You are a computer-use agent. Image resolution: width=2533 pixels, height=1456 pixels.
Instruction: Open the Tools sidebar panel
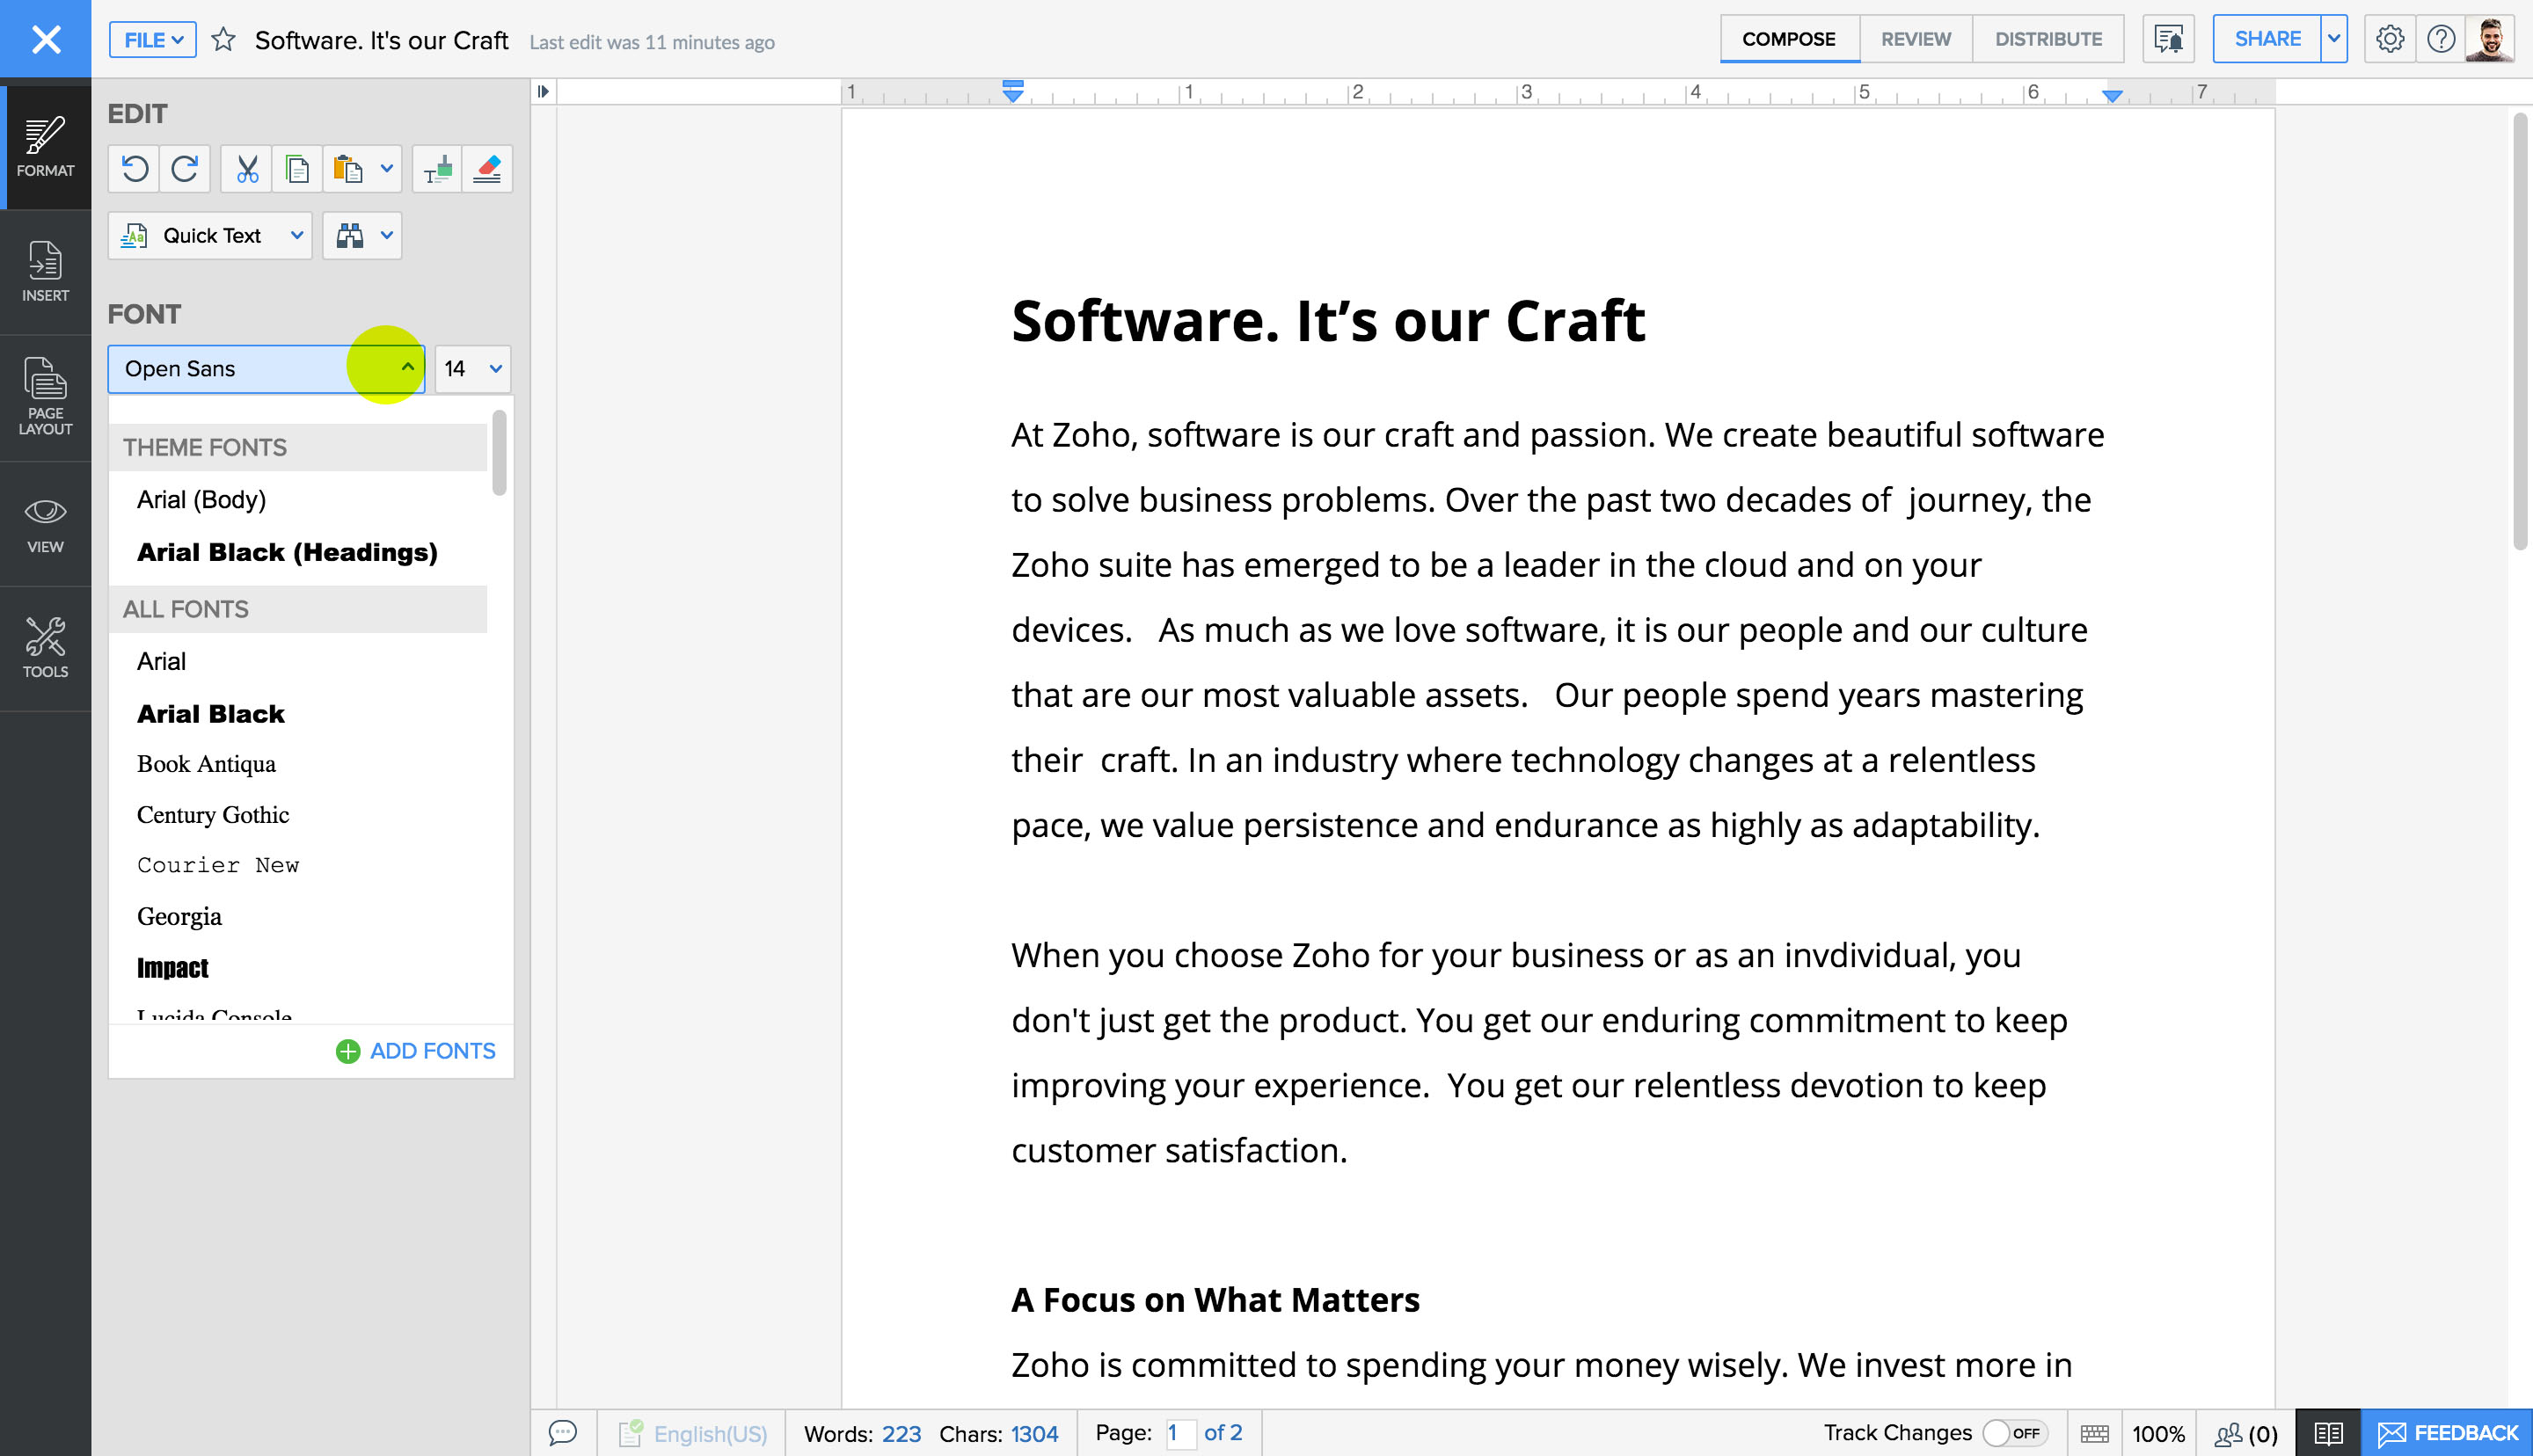coord(45,647)
